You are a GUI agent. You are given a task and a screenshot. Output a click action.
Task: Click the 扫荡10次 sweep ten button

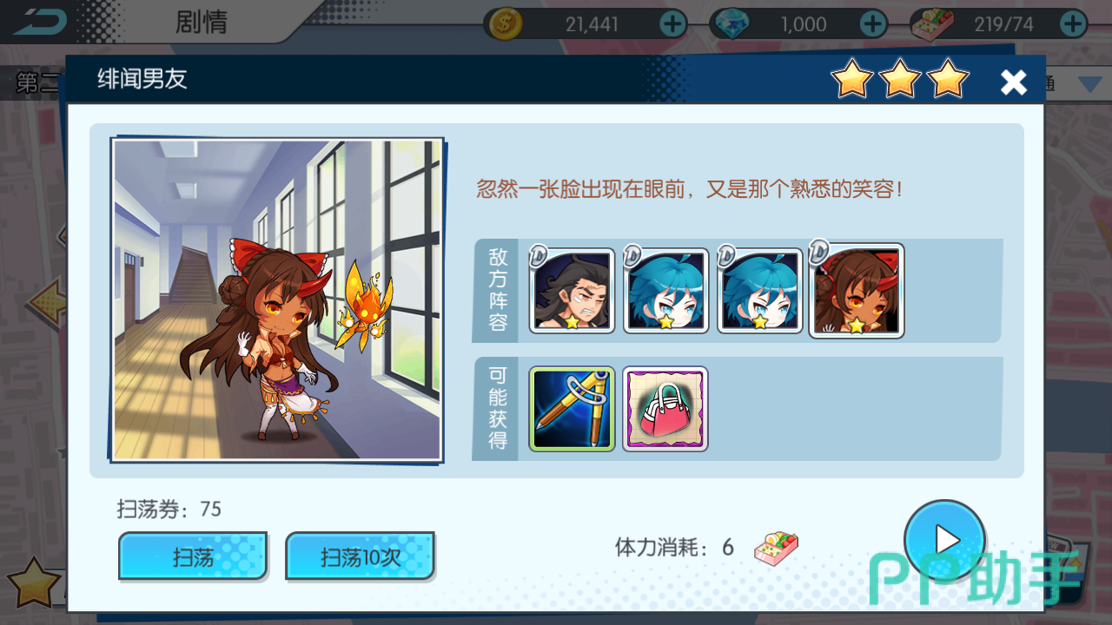pyautogui.click(x=361, y=556)
